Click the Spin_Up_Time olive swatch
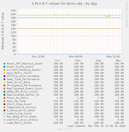 [4, 101]
